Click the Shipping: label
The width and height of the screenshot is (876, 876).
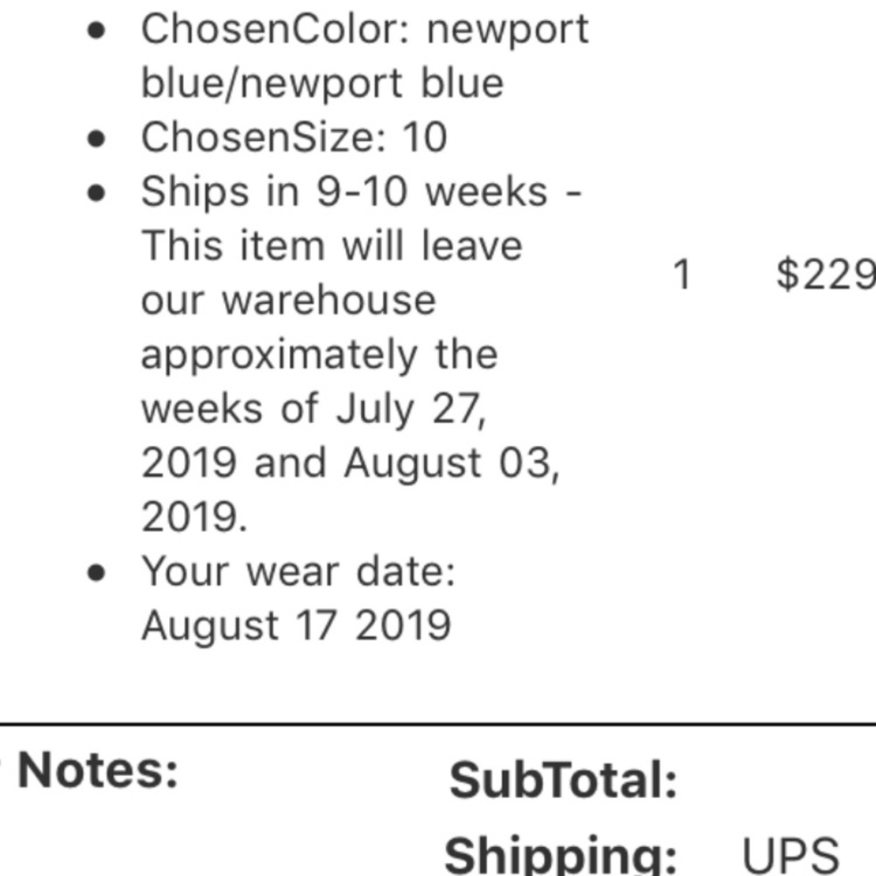coord(561,855)
